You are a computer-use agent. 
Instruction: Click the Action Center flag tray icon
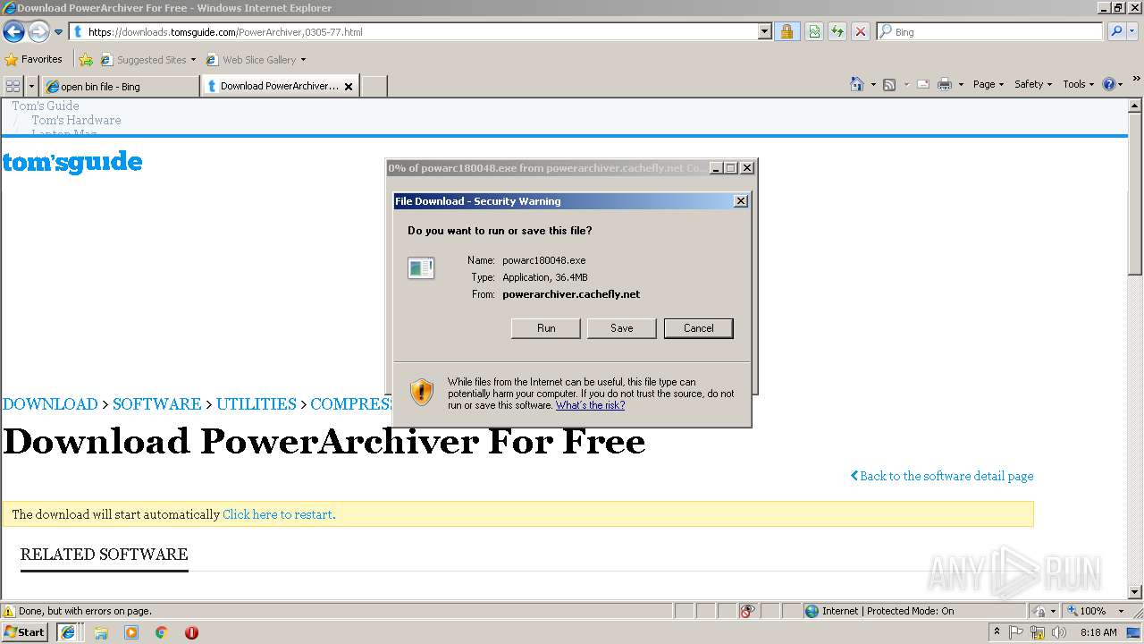tap(1017, 632)
